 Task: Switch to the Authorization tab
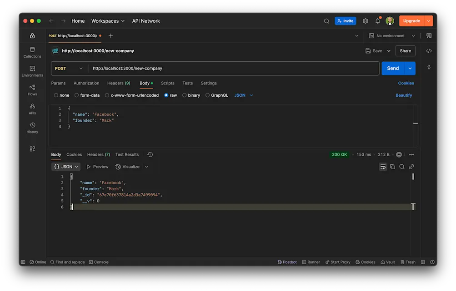click(86, 83)
